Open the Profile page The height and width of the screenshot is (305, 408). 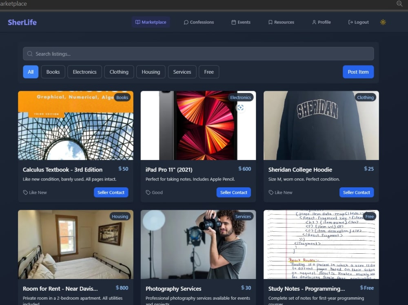tap(322, 22)
